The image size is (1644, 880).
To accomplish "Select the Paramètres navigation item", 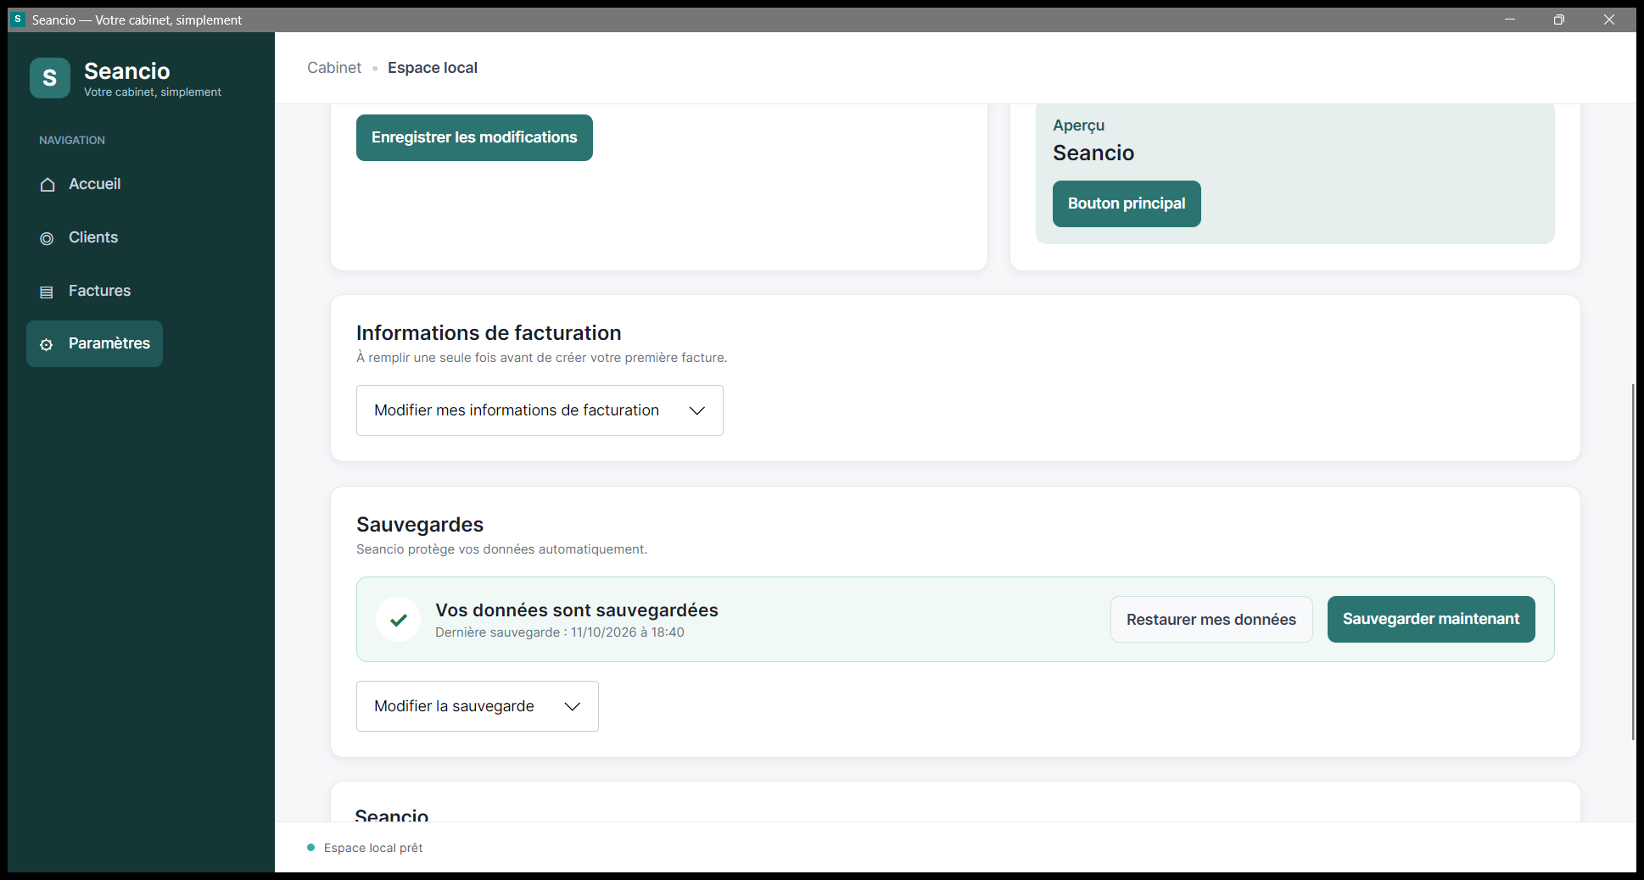I will pyautogui.click(x=94, y=343).
